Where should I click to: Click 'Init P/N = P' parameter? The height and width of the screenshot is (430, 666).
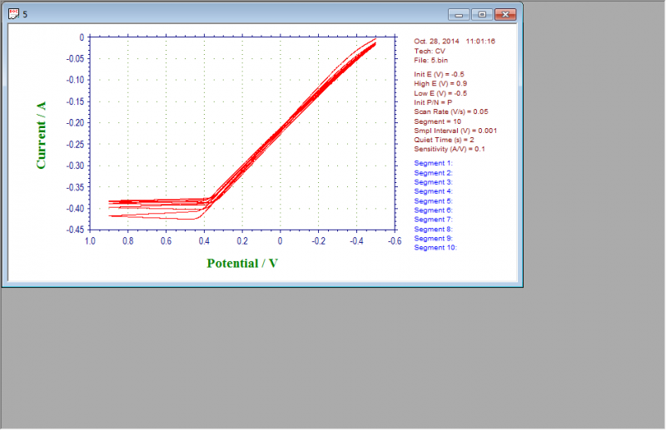(x=433, y=102)
